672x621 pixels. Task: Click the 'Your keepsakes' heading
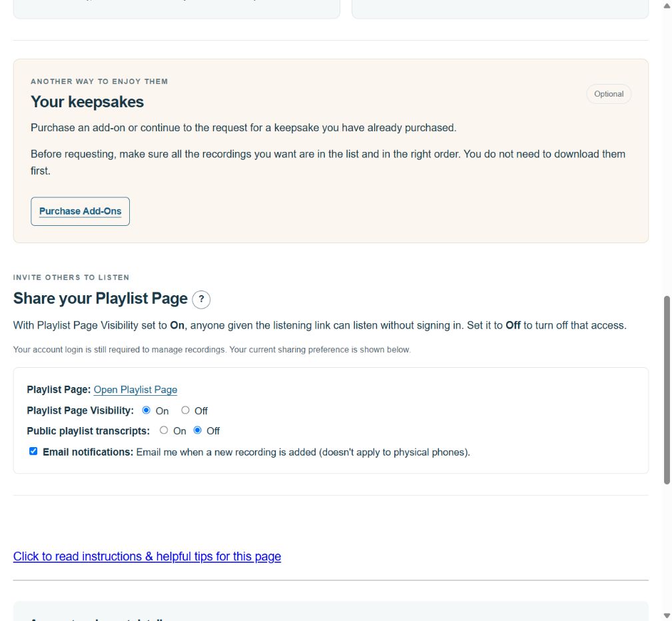(x=87, y=102)
